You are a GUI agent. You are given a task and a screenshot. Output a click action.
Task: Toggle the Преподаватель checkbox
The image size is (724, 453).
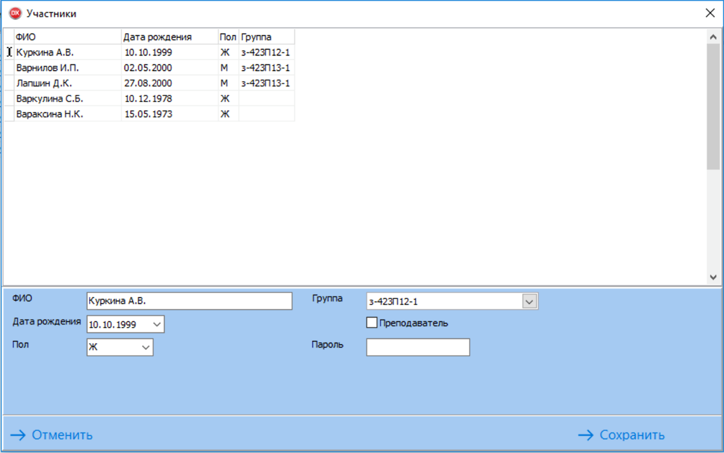pyautogui.click(x=372, y=323)
